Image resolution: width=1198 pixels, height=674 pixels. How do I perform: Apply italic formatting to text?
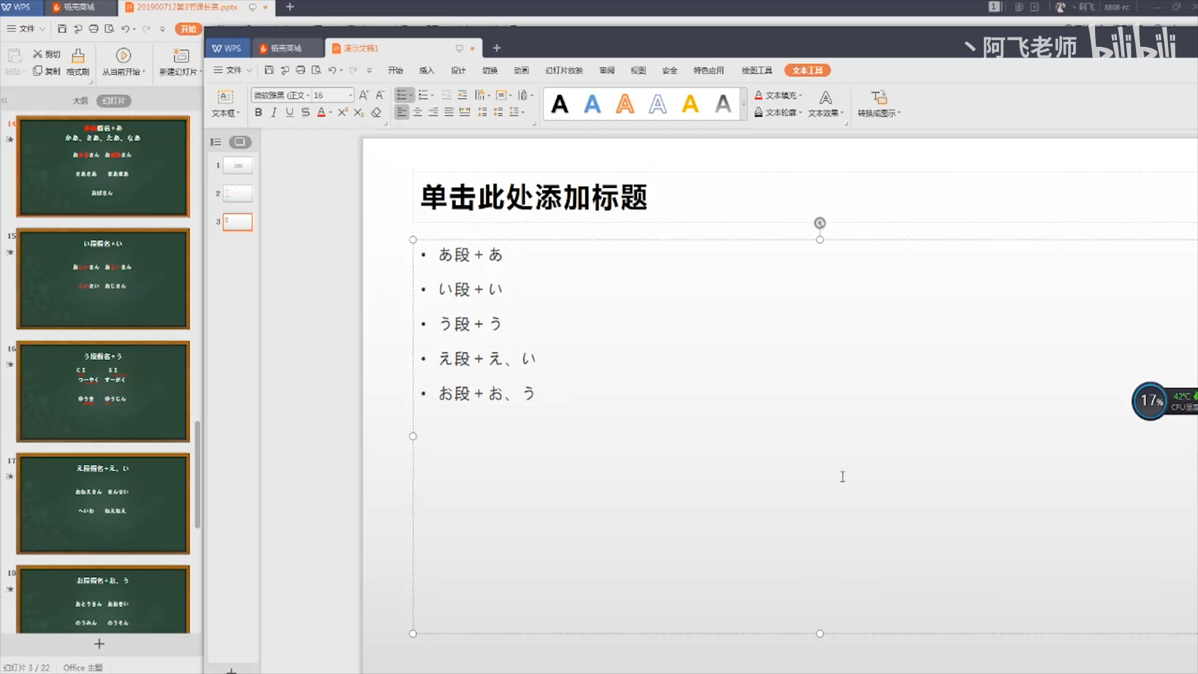click(x=273, y=112)
